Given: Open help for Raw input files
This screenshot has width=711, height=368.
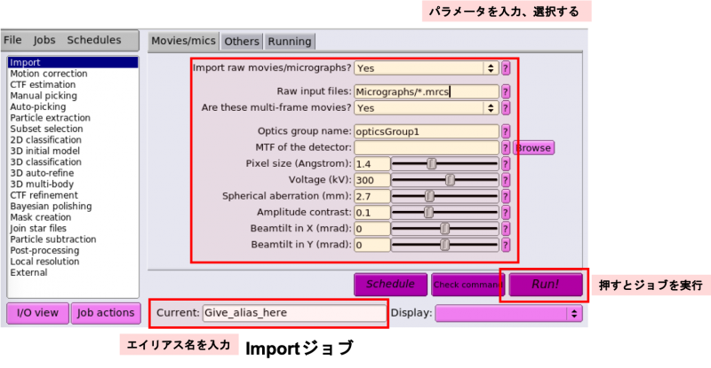Looking at the screenshot, I should [506, 92].
